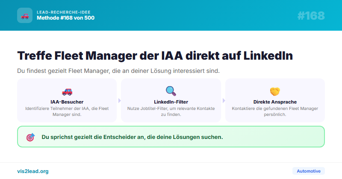Click the text 'Kontaktiere die gefundenen Fleet Manager'
Viewport: 342px width, 179px height.
(275, 108)
